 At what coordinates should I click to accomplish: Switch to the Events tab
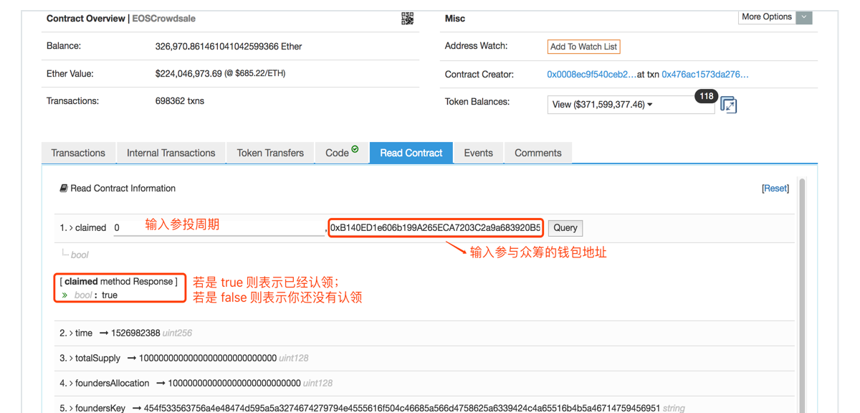(x=478, y=153)
